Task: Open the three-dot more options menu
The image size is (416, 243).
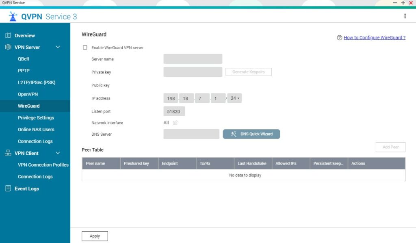Action: tap(405, 16)
